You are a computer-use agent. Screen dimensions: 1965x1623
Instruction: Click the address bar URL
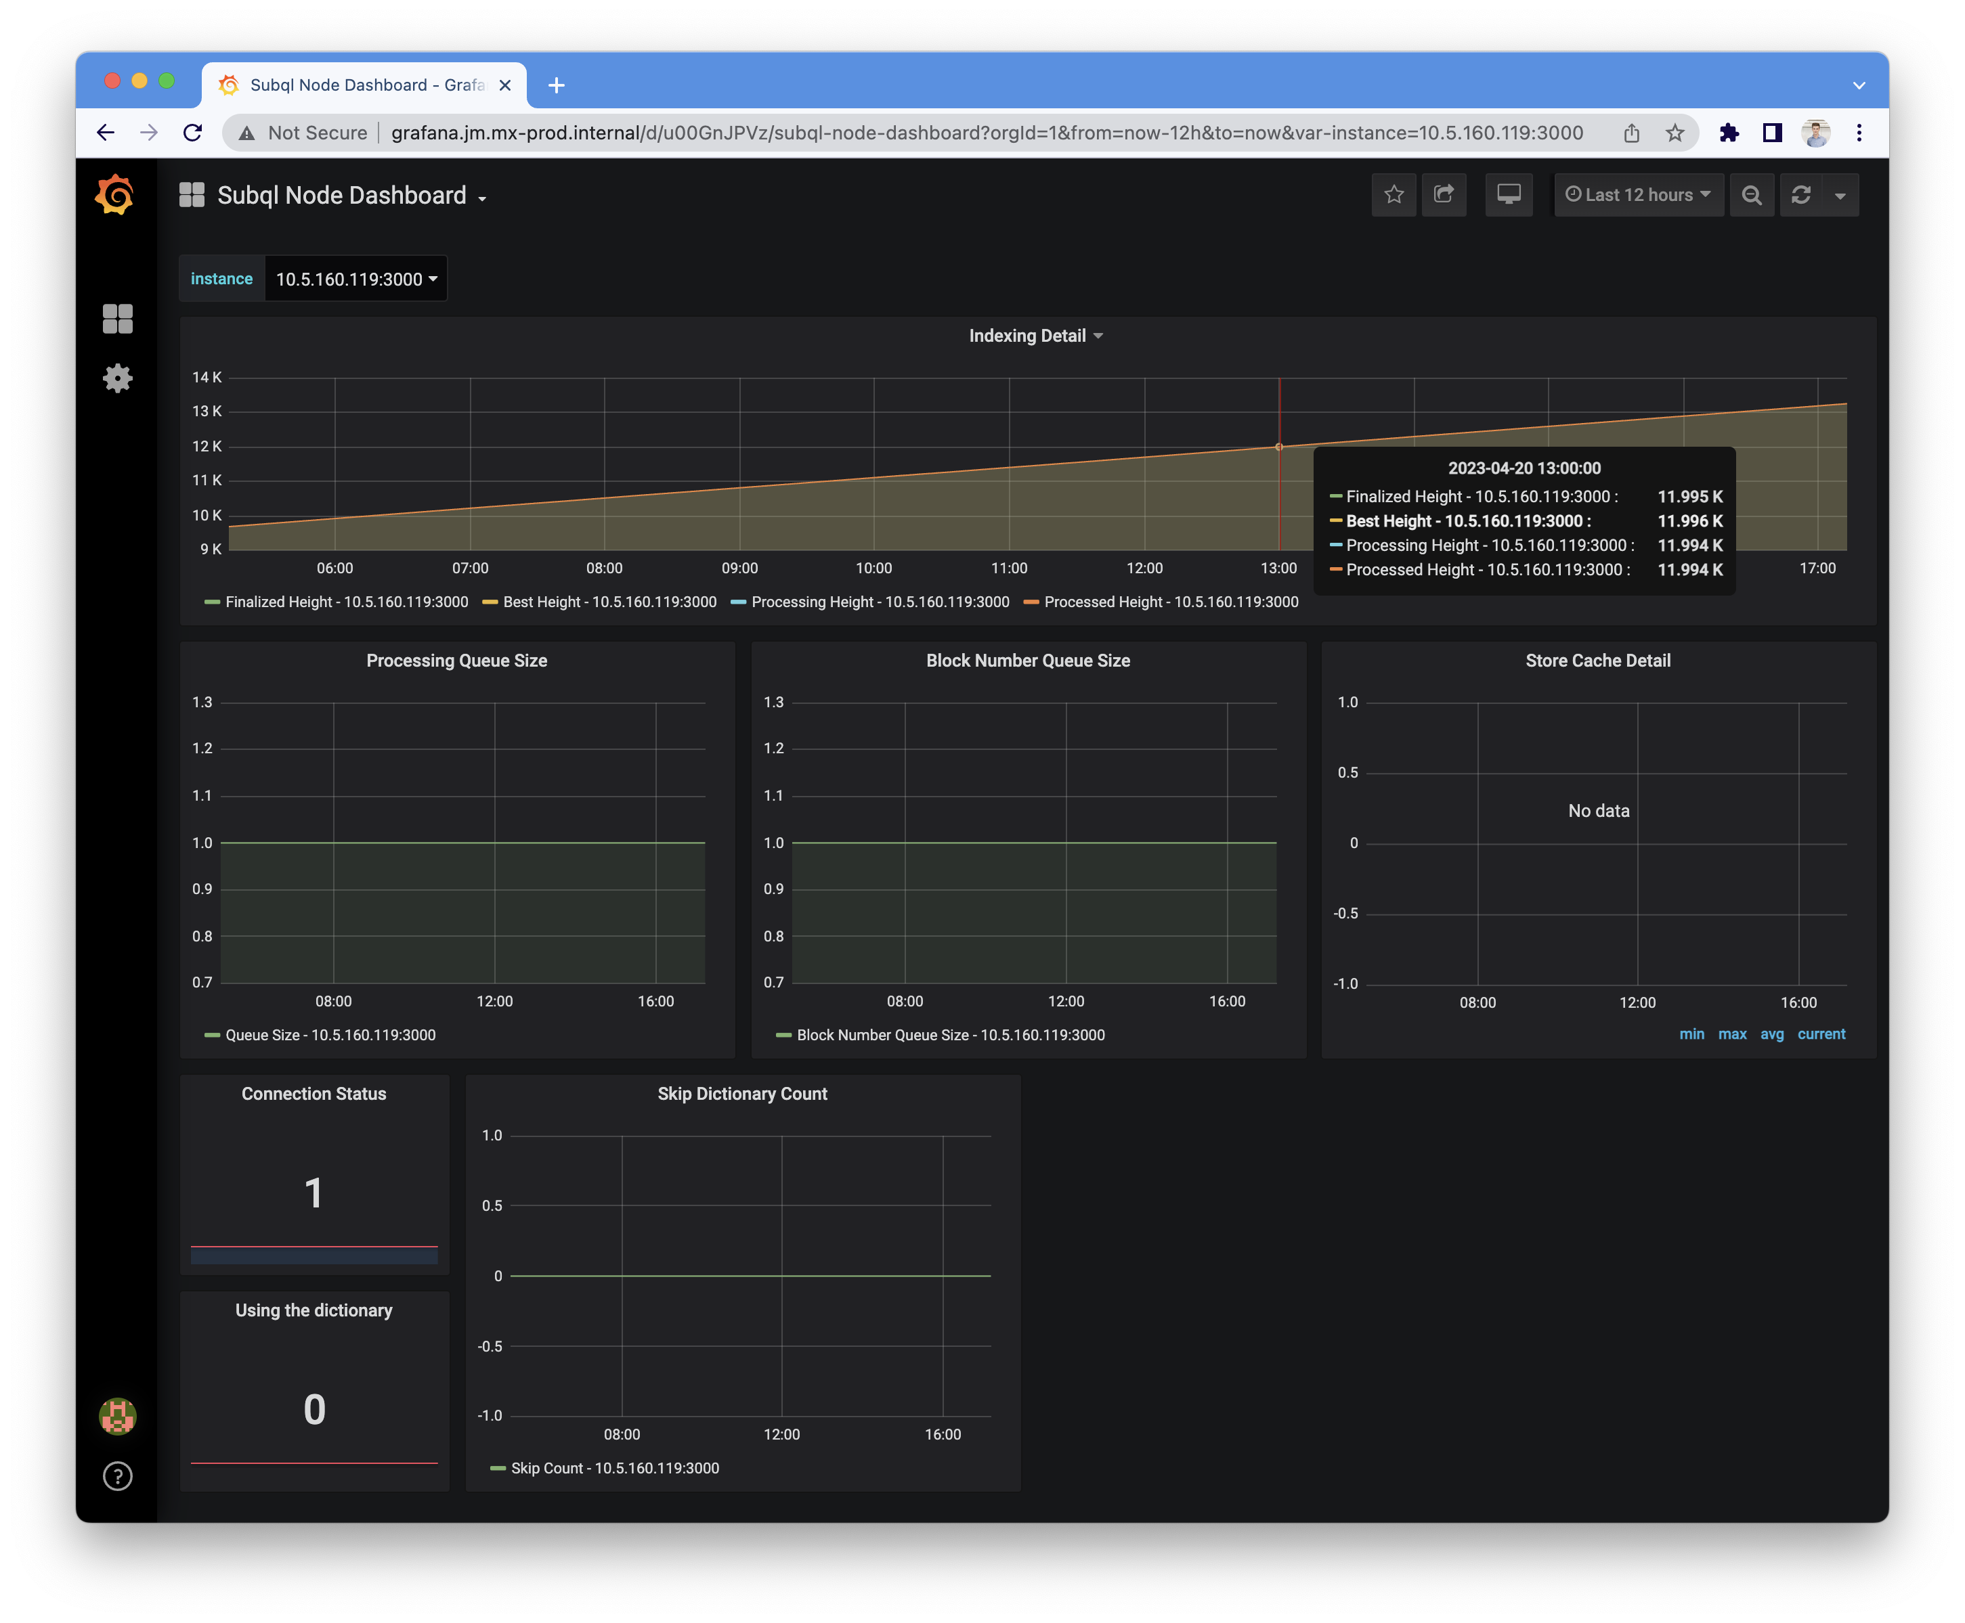pyautogui.click(x=987, y=133)
